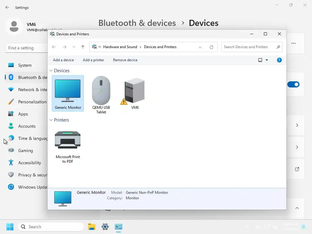Click the VM6 user profile avatar
Viewport: 312px width, 234px height.
click(14, 26)
